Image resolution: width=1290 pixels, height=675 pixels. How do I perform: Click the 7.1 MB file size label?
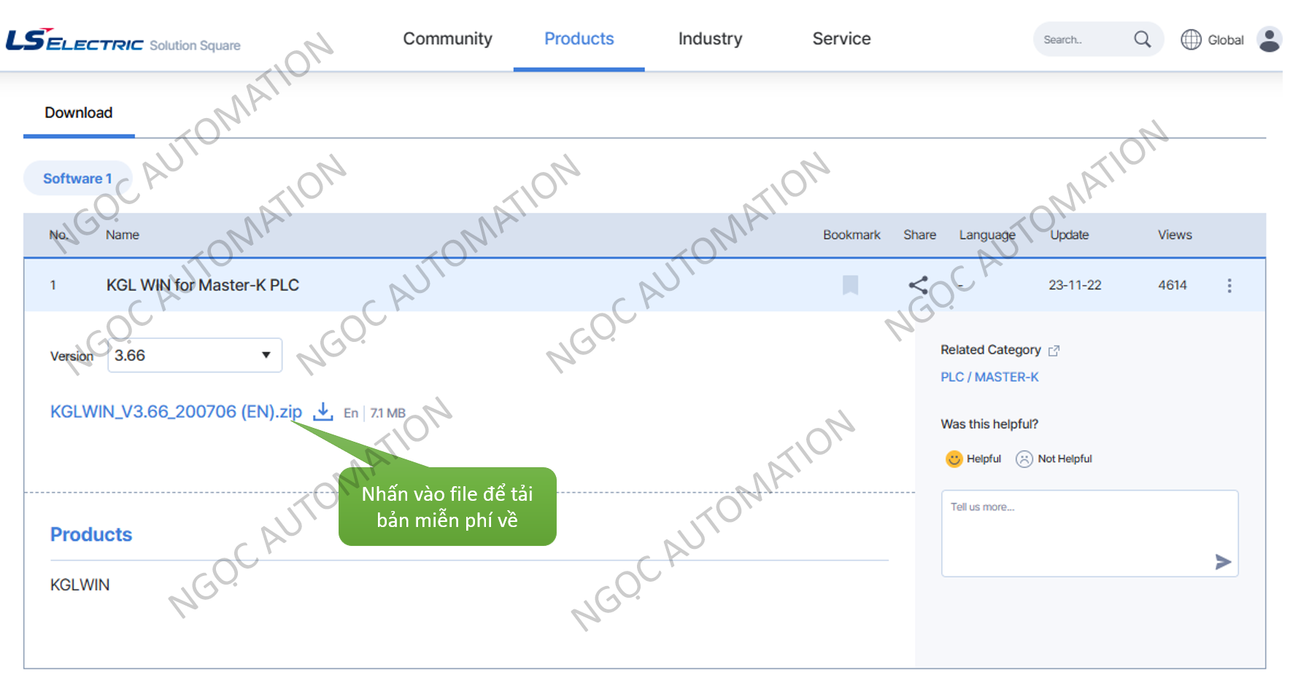pyautogui.click(x=387, y=413)
